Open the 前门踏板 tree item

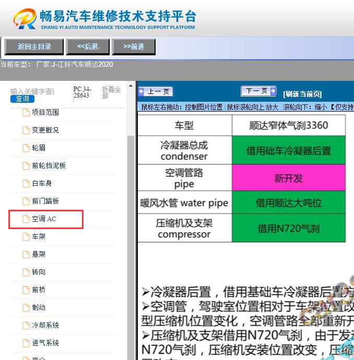tap(45, 201)
